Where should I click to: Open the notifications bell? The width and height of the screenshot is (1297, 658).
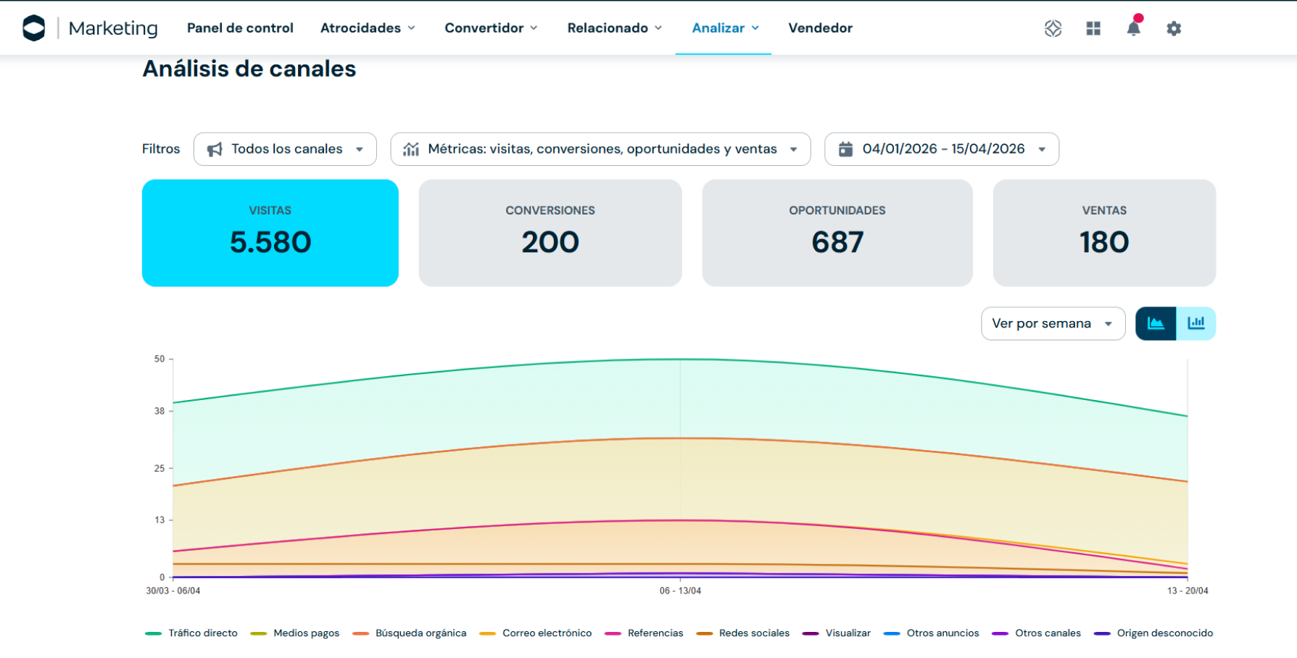click(x=1133, y=28)
